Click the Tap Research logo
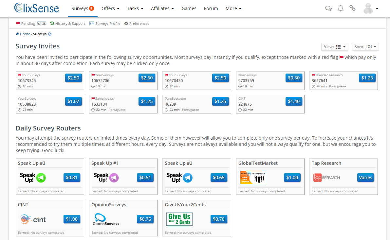 [x=326, y=178]
